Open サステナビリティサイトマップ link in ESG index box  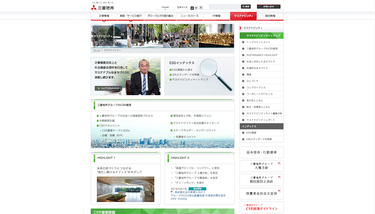point(189,80)
